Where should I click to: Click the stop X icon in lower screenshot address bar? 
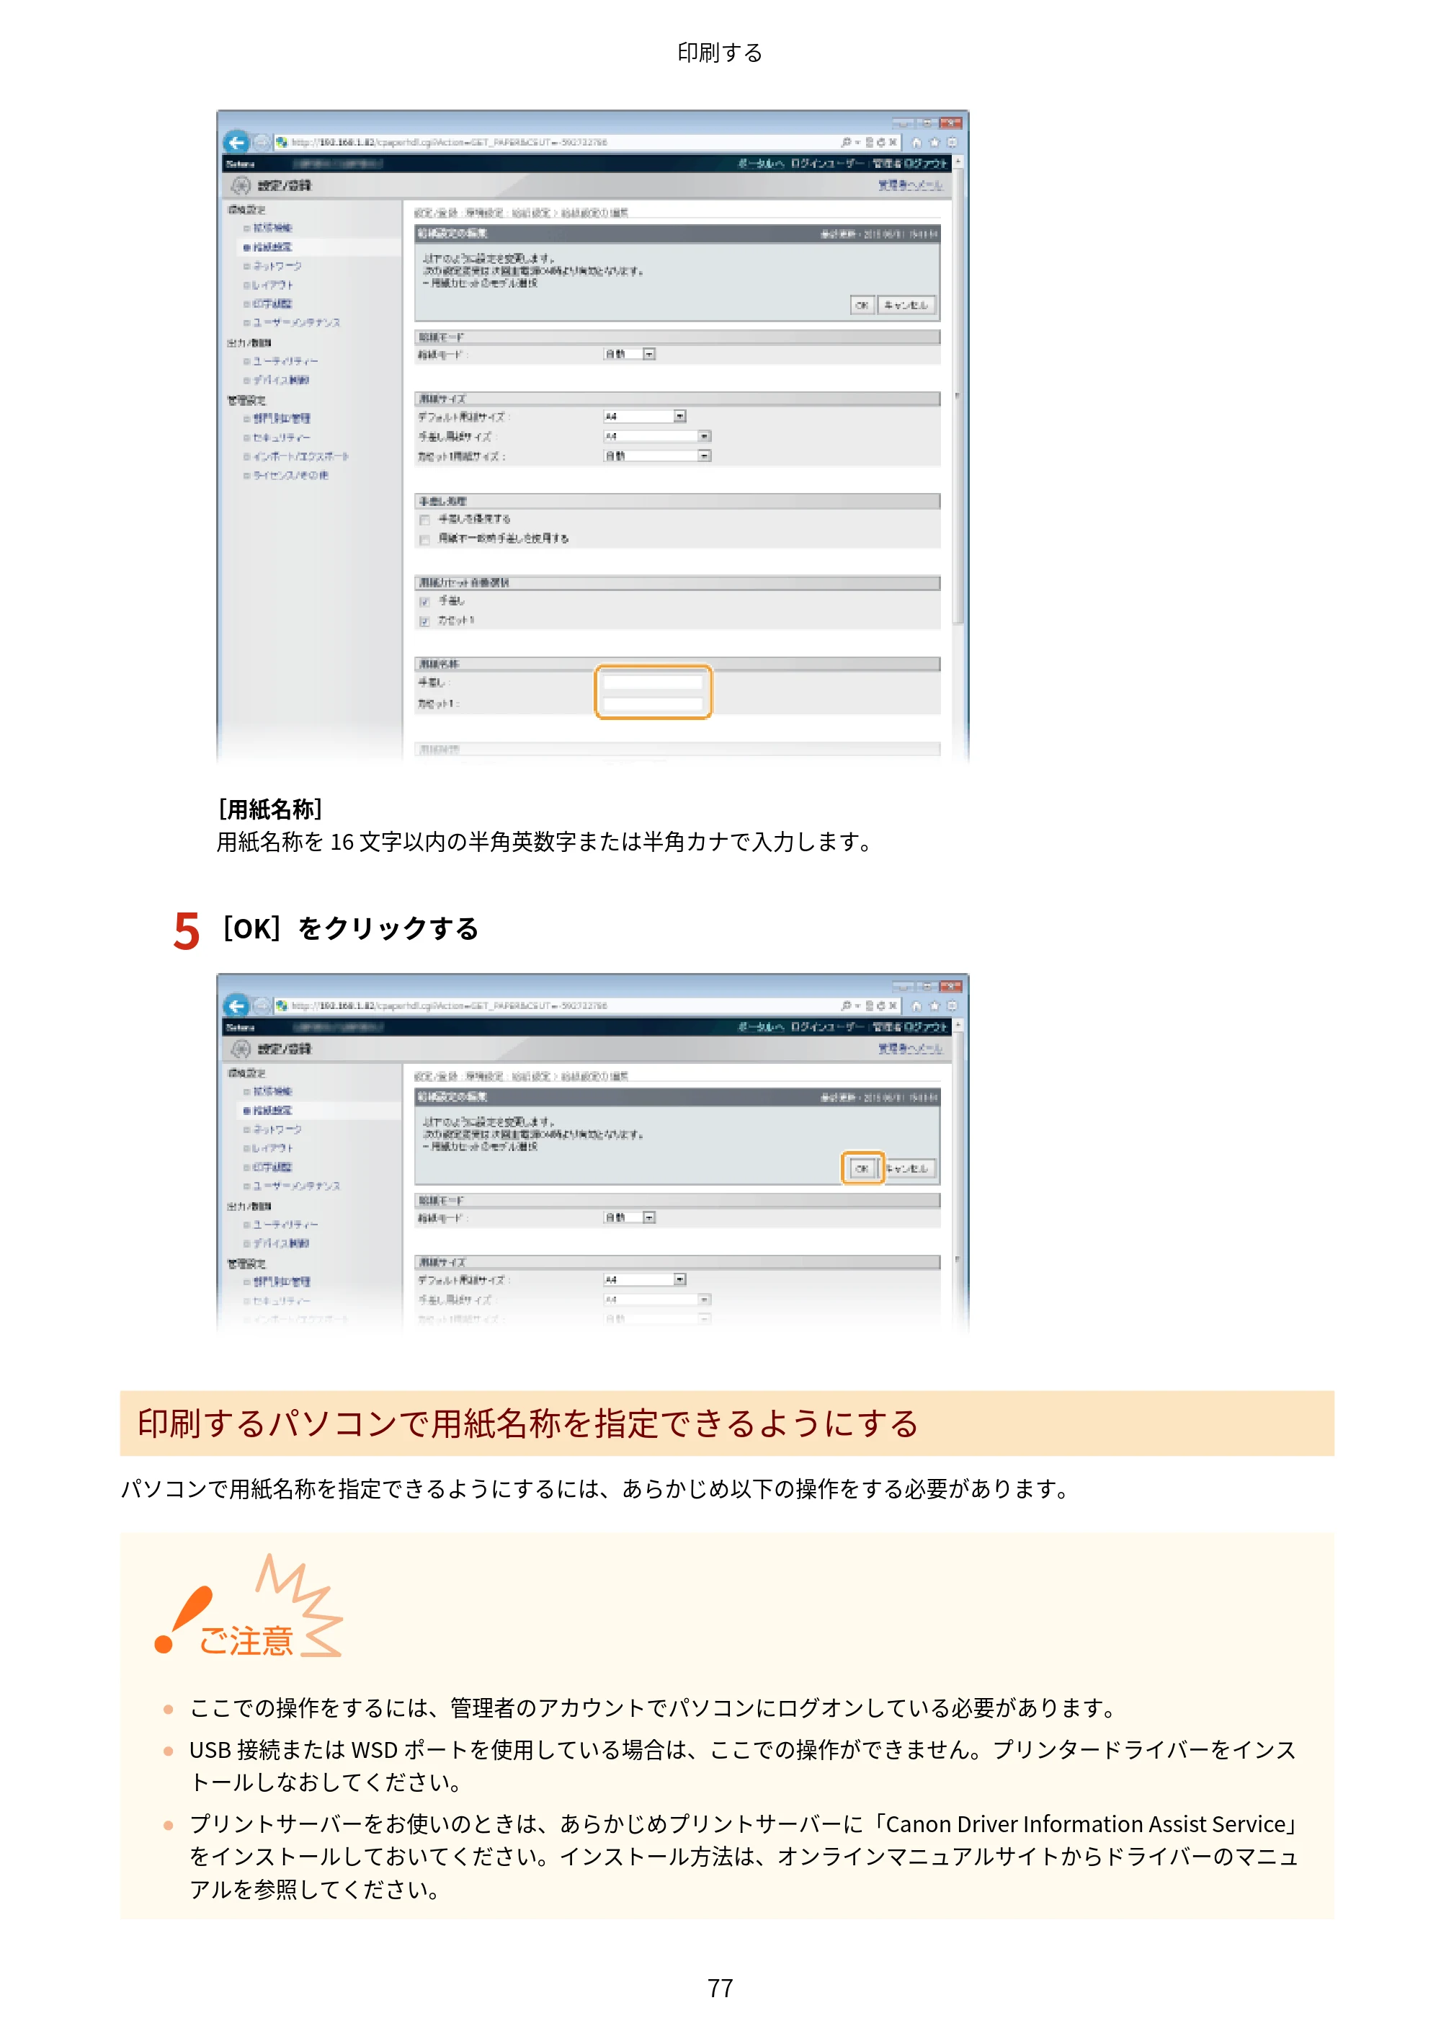click(893, 1005)
